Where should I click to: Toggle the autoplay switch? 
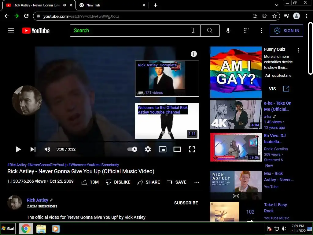click(x=132, y=149)
